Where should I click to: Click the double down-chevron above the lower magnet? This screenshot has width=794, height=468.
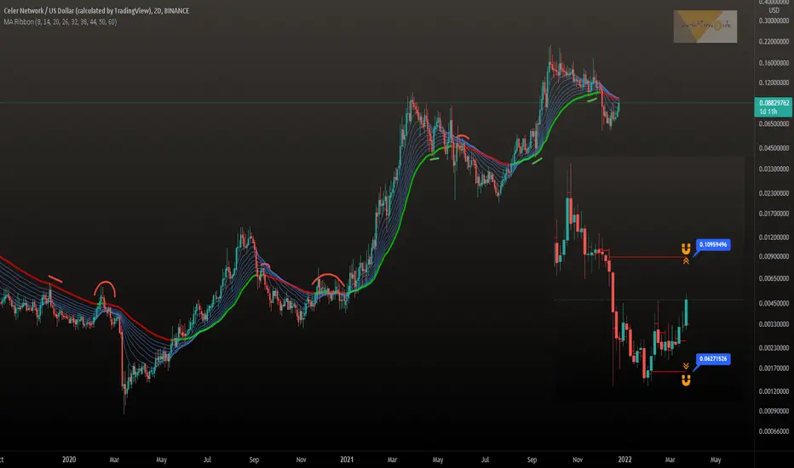pos(686,366)
